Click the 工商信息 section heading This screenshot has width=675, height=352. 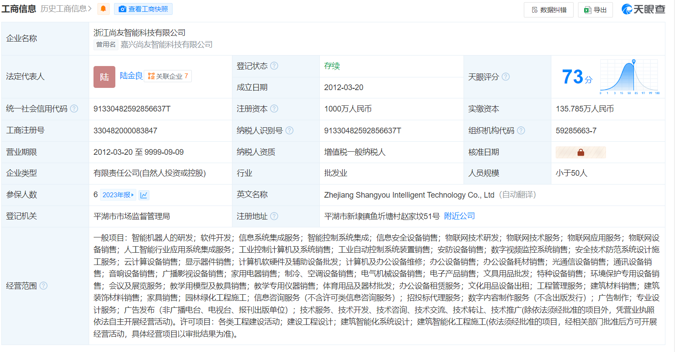[19, 9]
